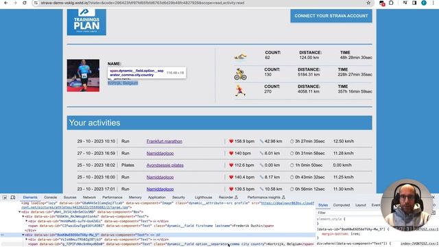Switch to Layout pane tab
This screenshot has width=439, height=247.
361,205
